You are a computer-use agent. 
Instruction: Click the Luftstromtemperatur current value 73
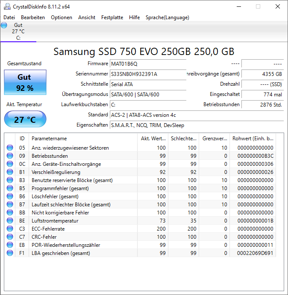[x=162, y=220]
